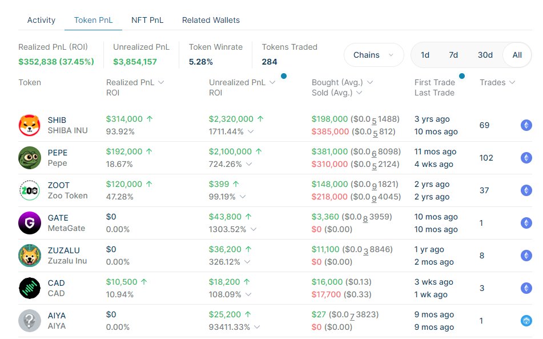The image size is (543, 339).
Task: Open the Related Wallets tab
Action: 211,20
